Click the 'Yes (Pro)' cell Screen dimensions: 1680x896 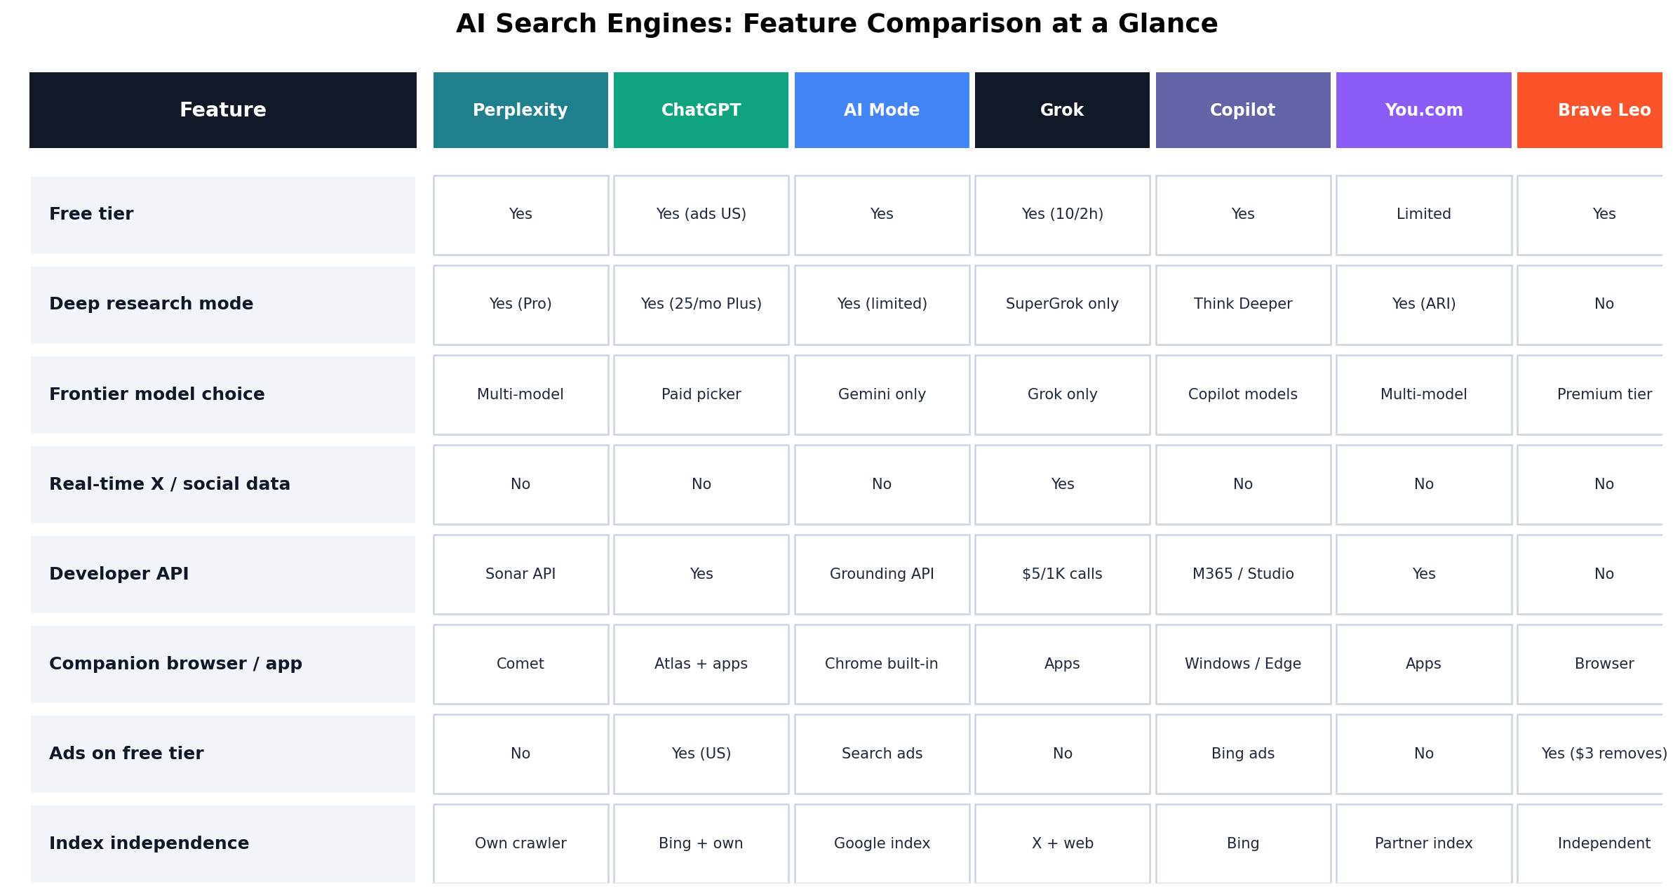pyautogui.click(x=520, y=305)
